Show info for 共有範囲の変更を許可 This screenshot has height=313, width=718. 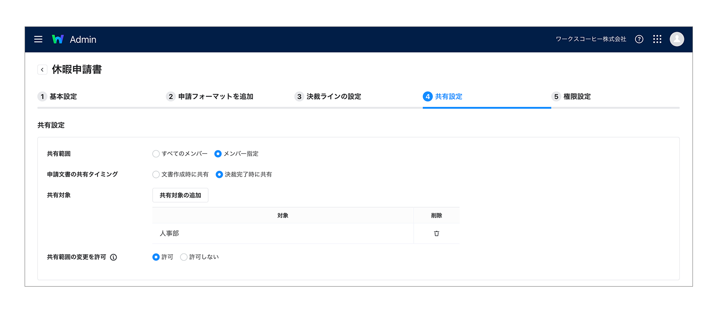pyautogui.click(x=113, y=257)
